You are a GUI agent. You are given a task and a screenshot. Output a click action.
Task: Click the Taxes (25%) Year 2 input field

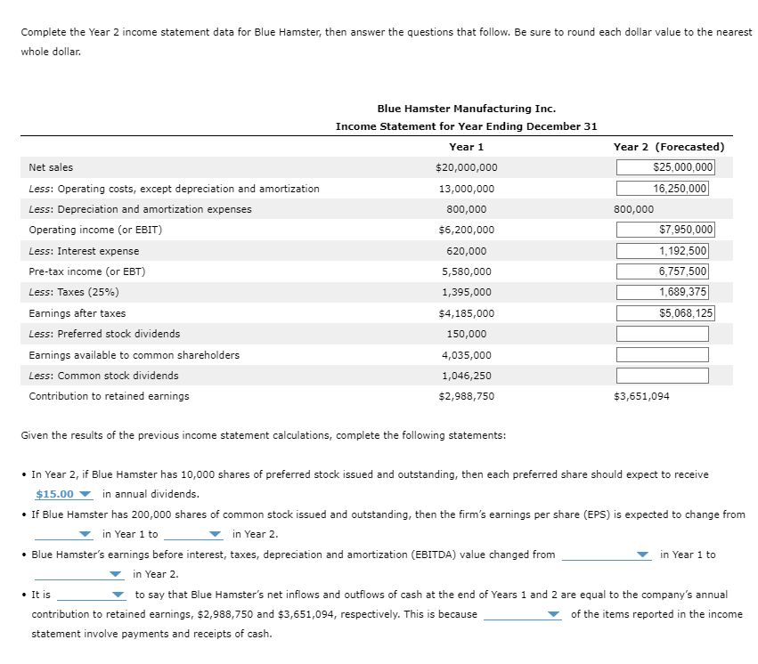click(664, 292)
